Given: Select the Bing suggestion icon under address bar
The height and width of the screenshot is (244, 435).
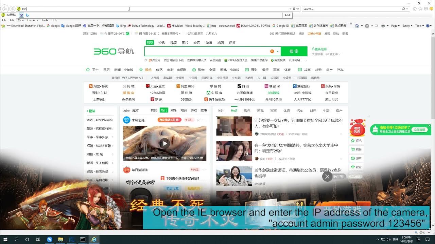Looking at the screenshot, I should click(28, 15).
